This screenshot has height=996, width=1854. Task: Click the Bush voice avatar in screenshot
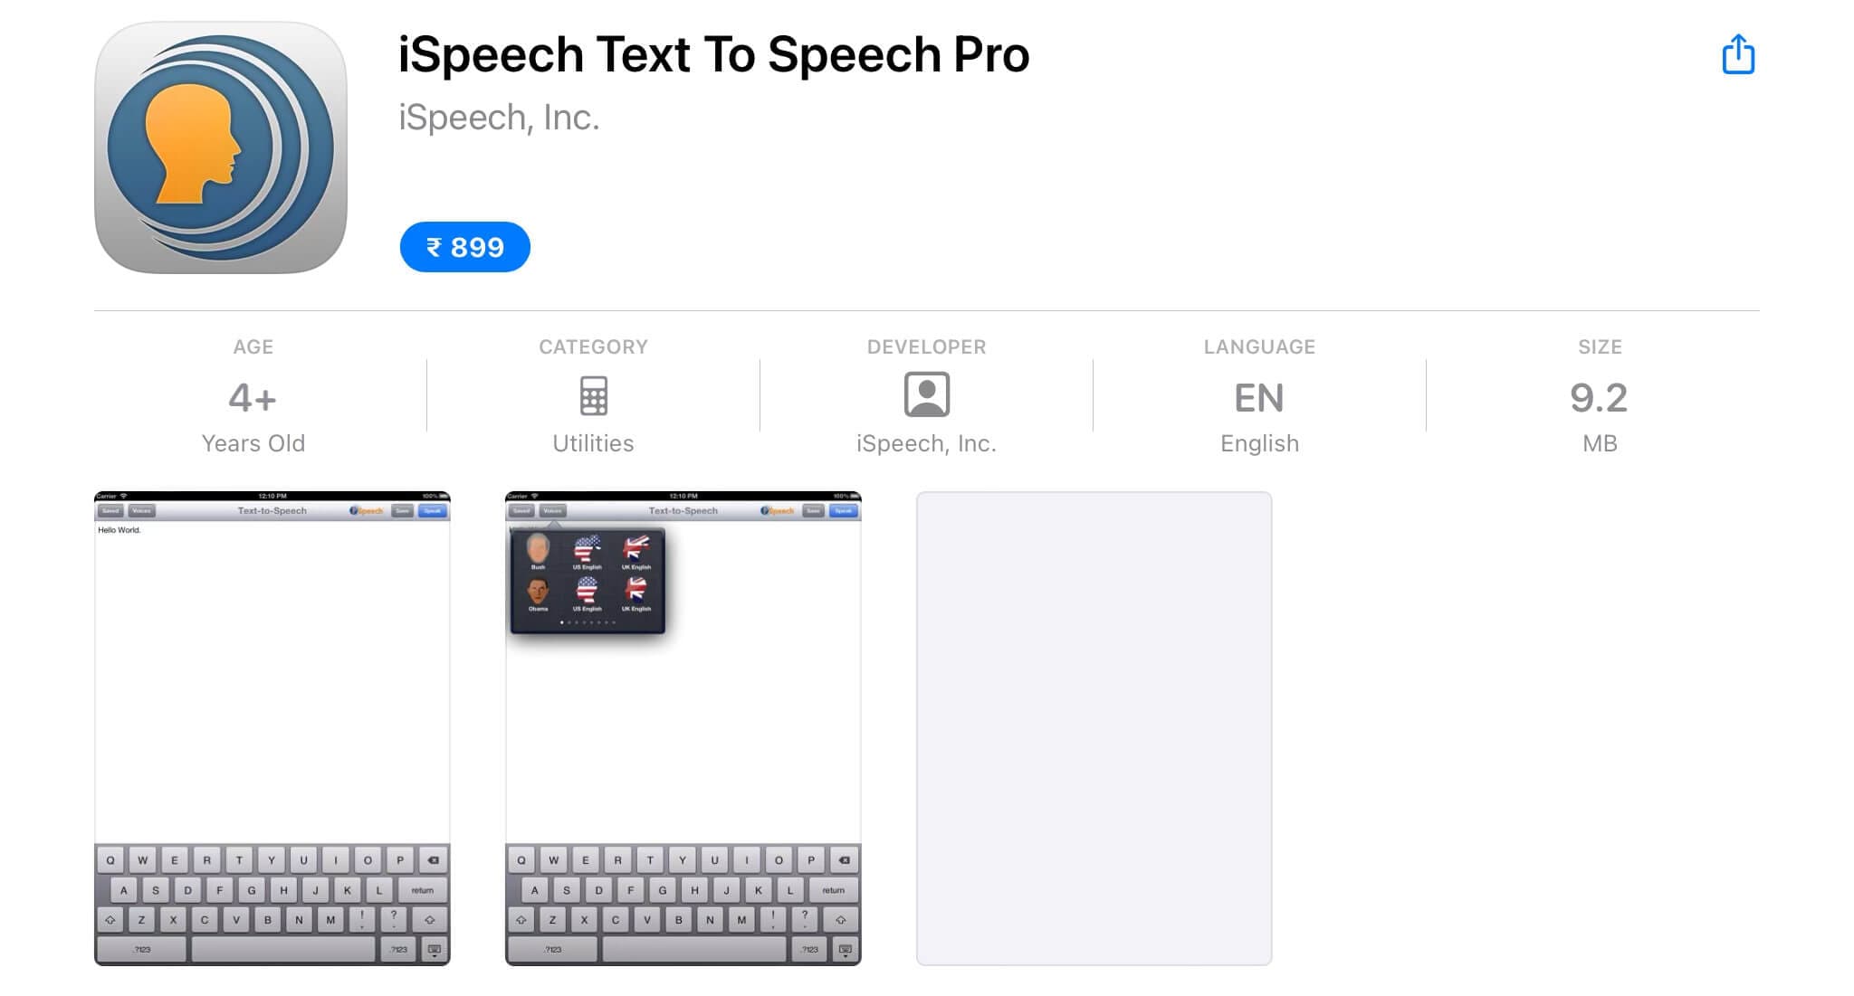click(538, 550)
